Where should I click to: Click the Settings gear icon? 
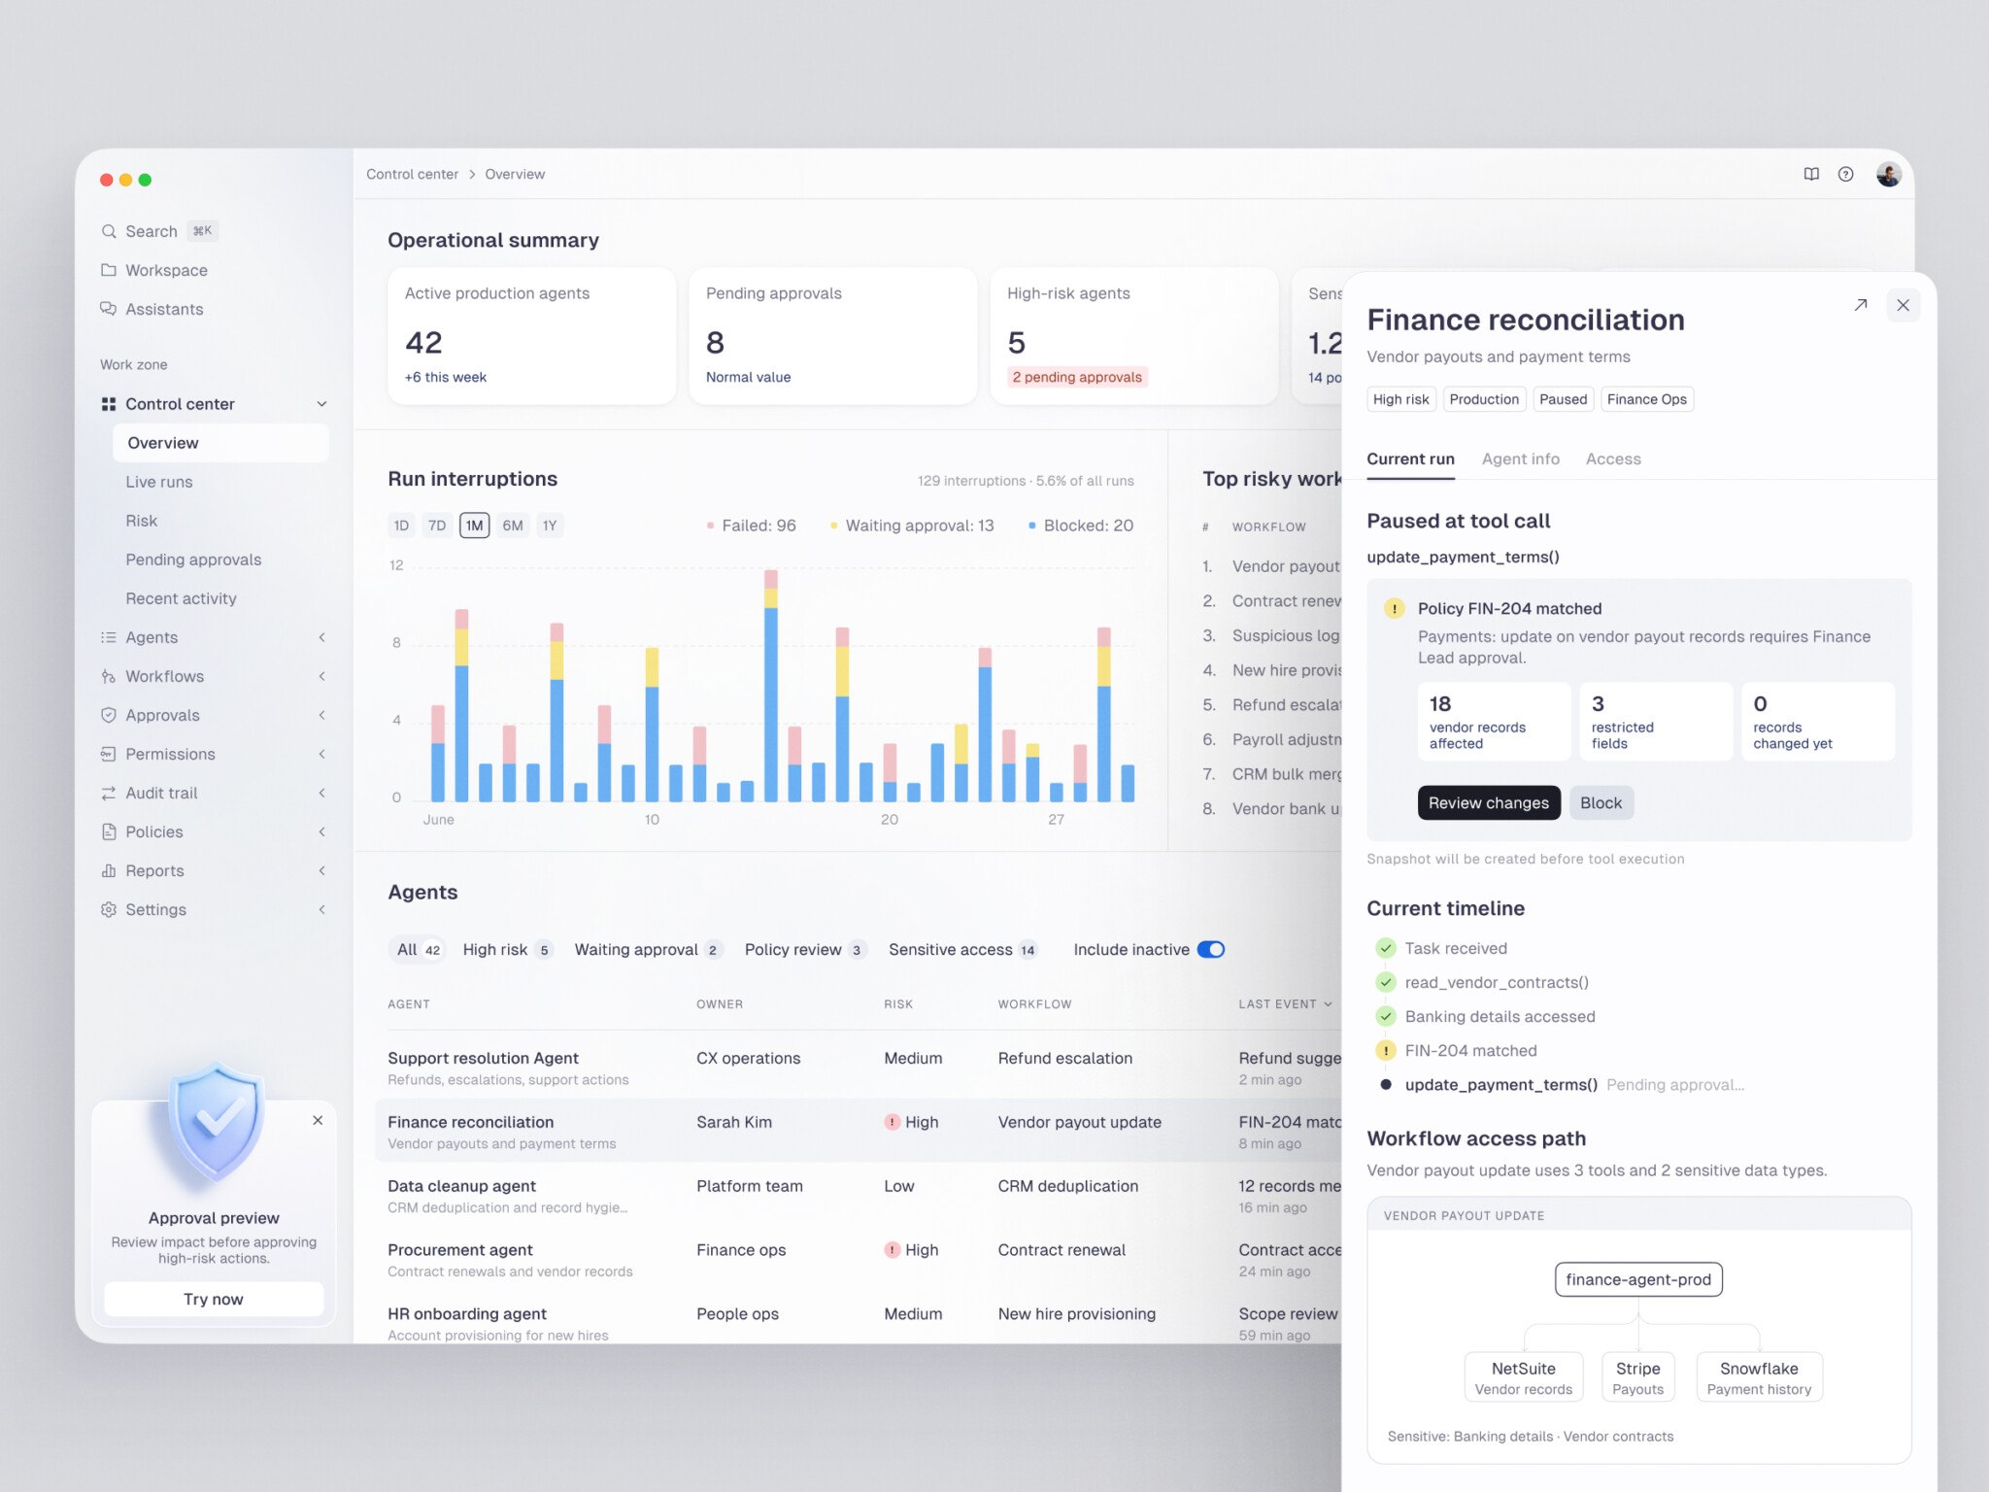click(109, 909)
